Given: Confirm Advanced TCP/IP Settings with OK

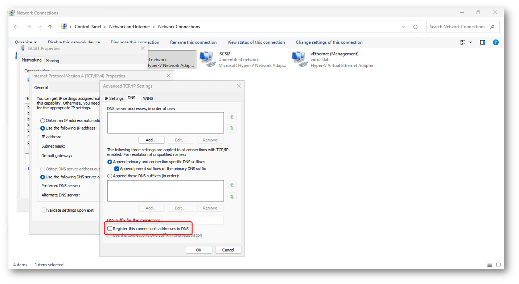Looking at the screenshot, I should 199,250.
